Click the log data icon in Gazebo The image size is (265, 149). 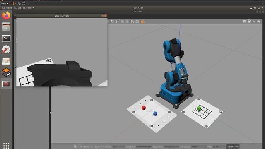tap(249, 21)
